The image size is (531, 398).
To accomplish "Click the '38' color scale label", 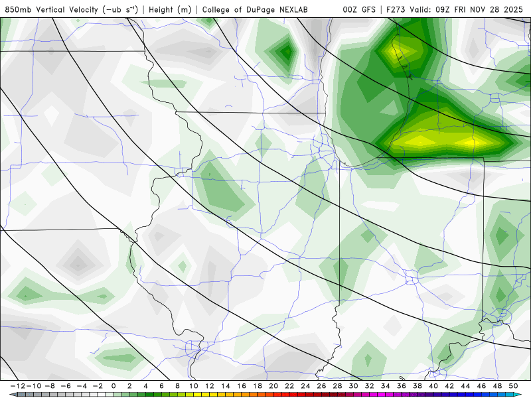I will point(417,386).
